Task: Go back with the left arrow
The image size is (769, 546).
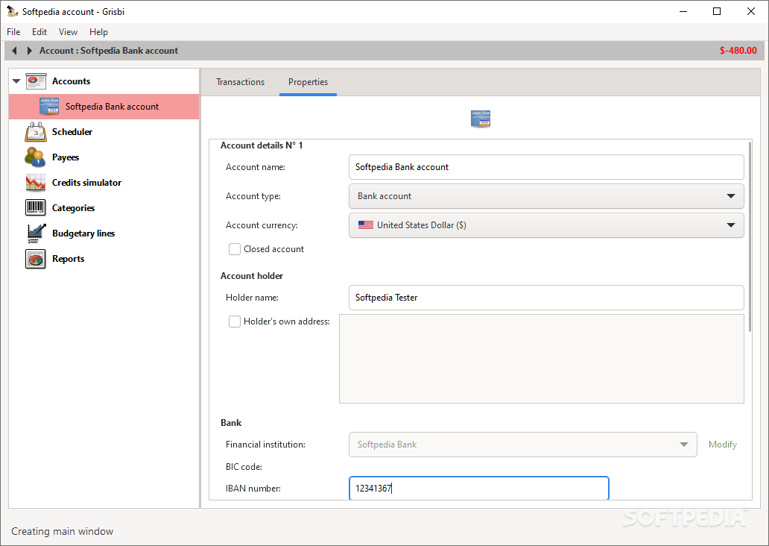Action: [x=14, y=51]
